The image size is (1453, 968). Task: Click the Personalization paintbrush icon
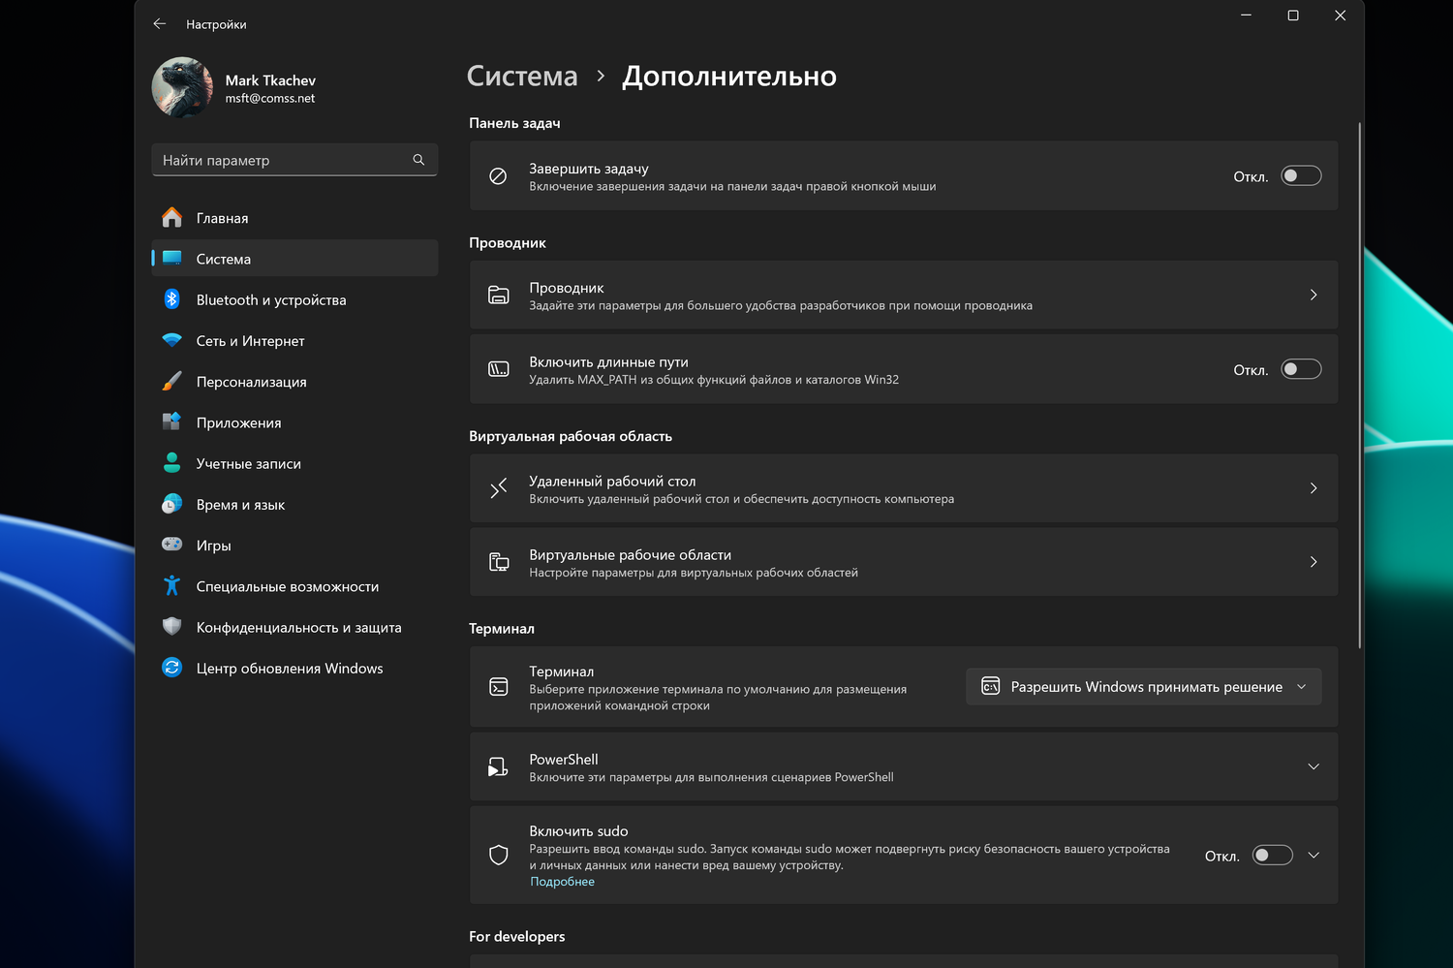coord(172,382)
